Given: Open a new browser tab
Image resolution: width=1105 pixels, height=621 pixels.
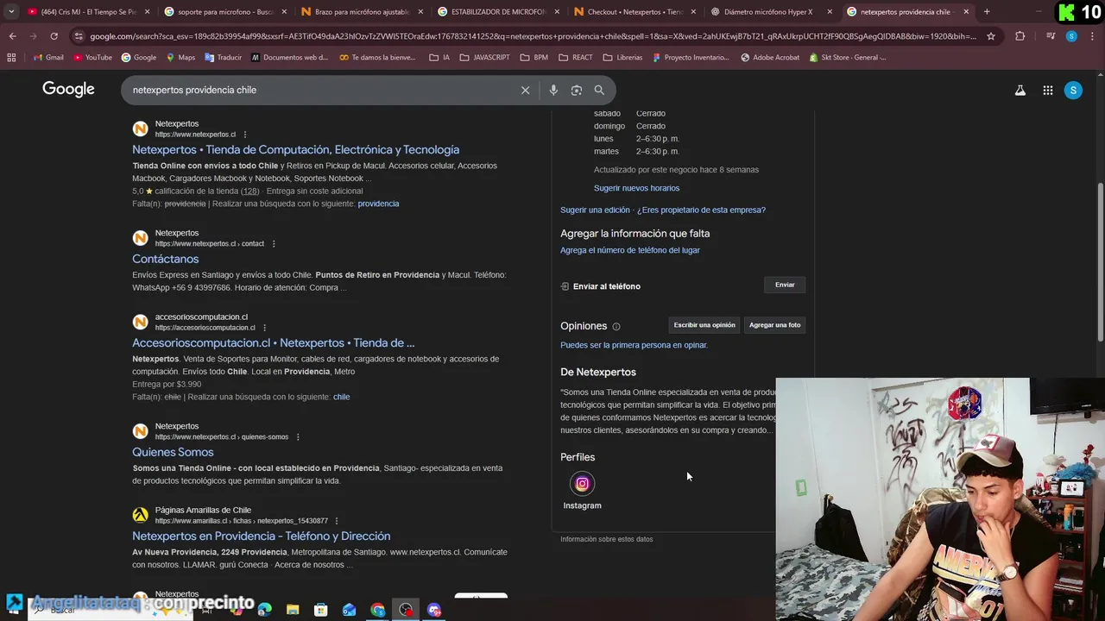Looking at the screenshot, I should tap(987, 12).
